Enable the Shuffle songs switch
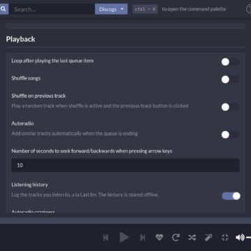The height and width of the screenshot is (251, 251). 230,79
